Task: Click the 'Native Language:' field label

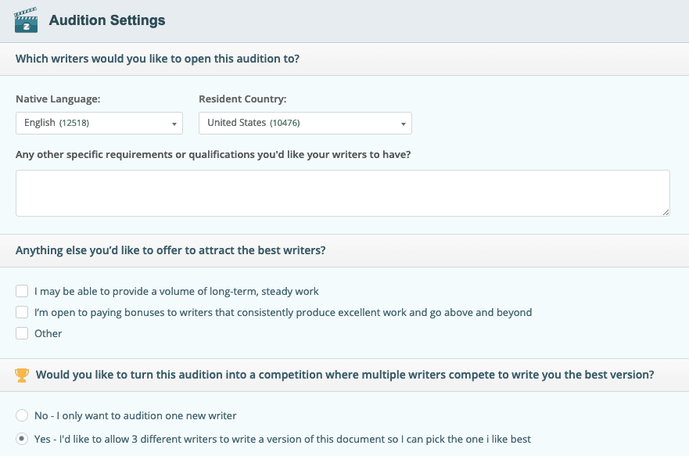Action: point(58,99)
